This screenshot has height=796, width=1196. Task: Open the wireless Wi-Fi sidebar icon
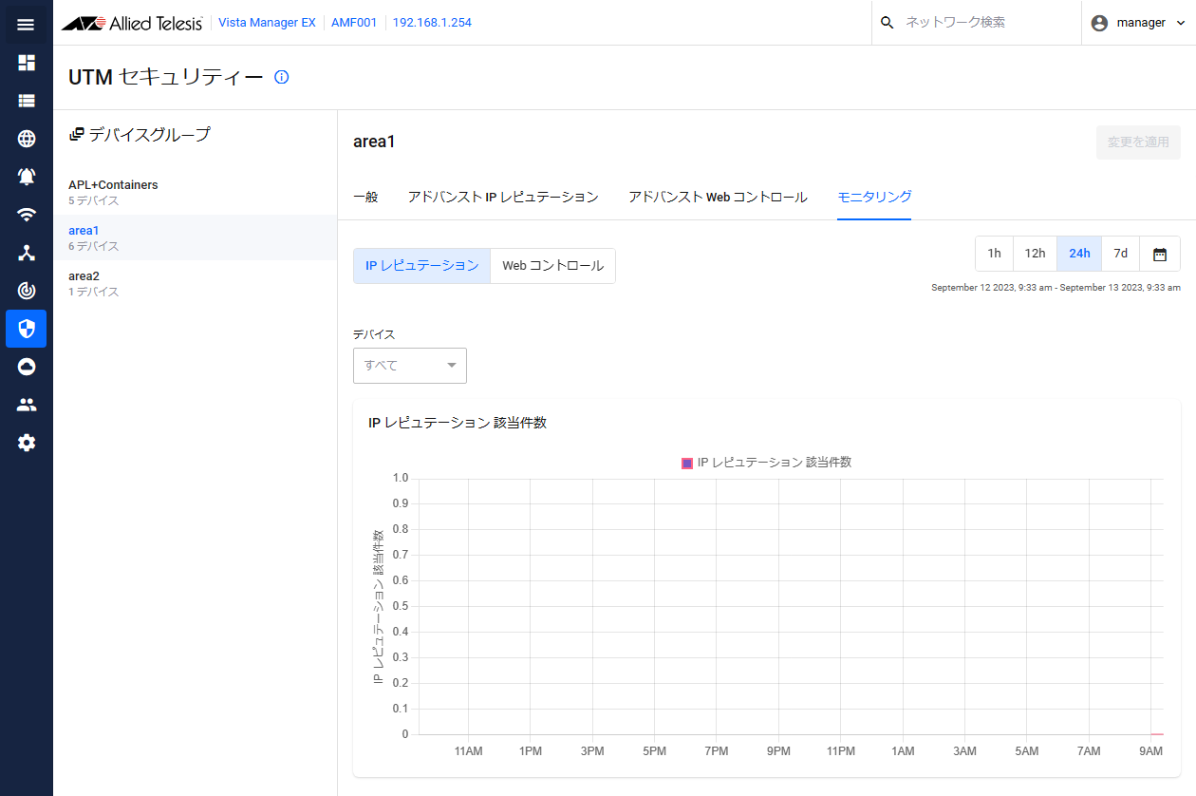(x=27, y=215)
